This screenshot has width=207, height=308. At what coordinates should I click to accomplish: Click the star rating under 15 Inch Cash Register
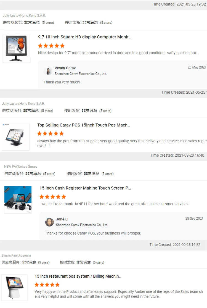(x=53, y=197)
